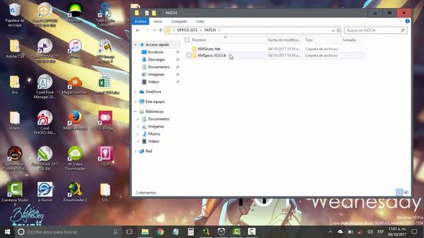This screenshot has width=424, height=238.
Task: Collapse the Acceso rápido tree node
Action: [135, 44]
